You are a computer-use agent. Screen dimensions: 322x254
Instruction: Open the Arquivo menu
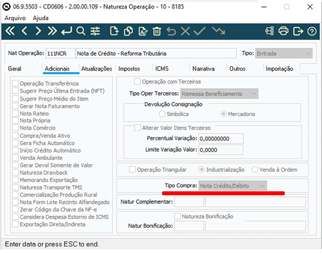click(15, 18)
